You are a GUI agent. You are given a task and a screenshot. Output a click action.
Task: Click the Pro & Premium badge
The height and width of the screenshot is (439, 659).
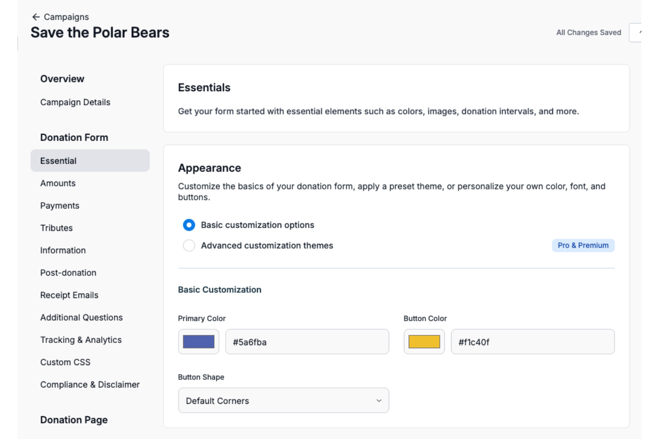point(583,245)
